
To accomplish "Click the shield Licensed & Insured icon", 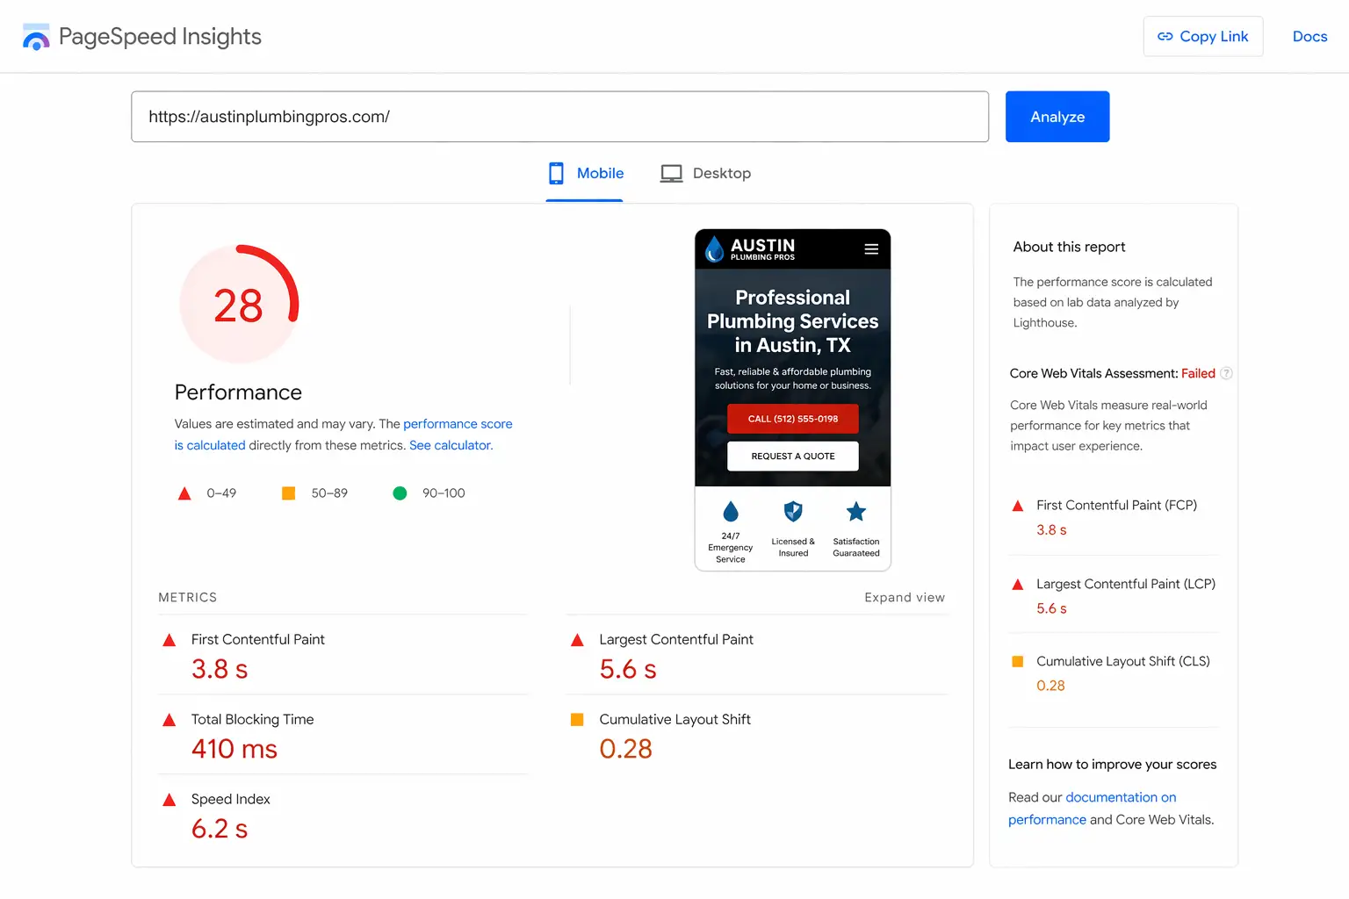I will [793, 512].
